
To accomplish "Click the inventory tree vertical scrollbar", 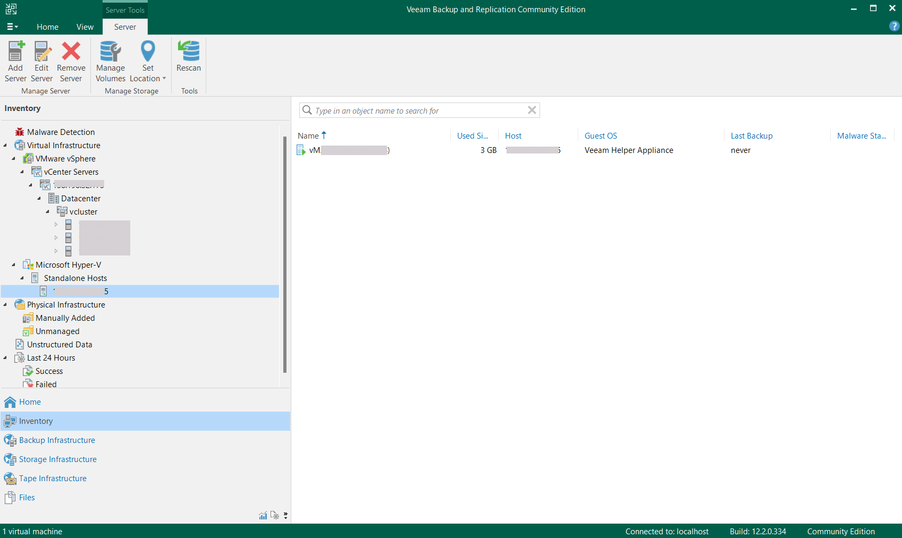I will [285, 255].
